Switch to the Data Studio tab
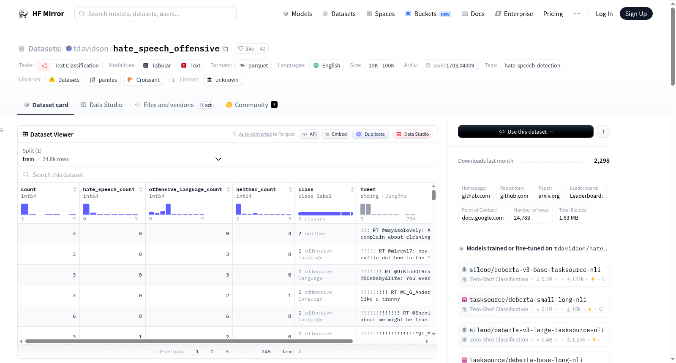 pos(102,105)
